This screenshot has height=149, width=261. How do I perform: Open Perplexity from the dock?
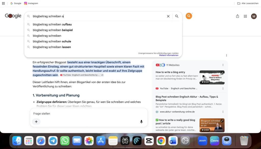point(125,141)
